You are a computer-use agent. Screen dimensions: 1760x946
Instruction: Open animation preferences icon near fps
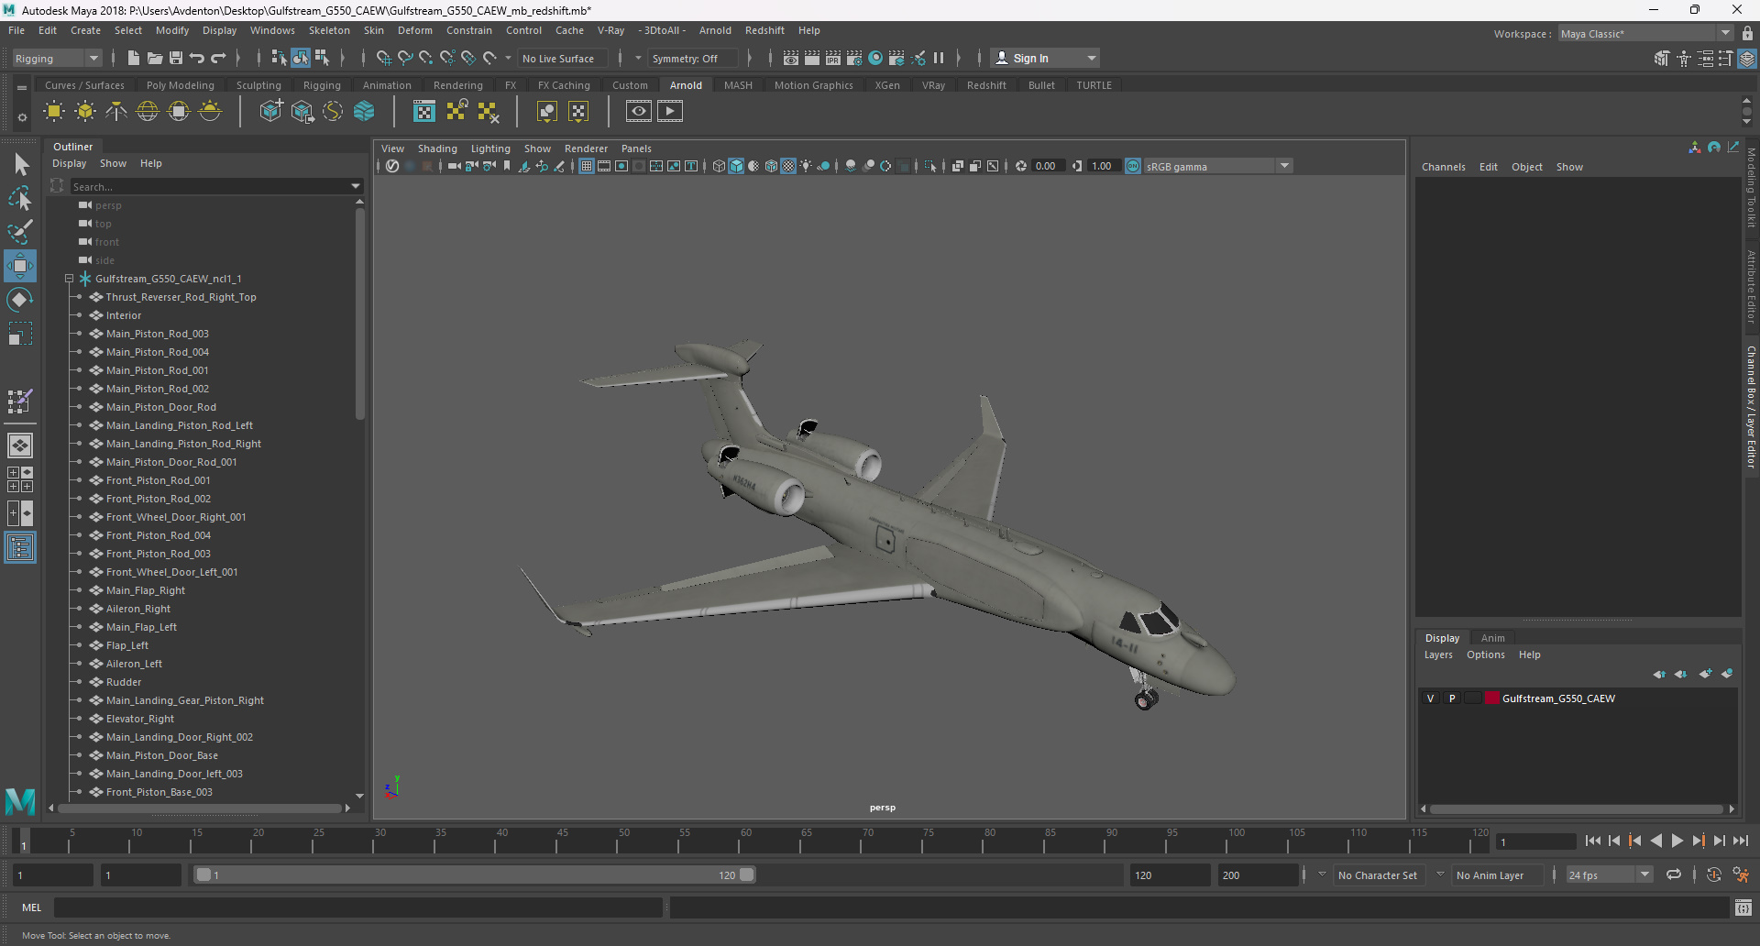click(1741, 875)
